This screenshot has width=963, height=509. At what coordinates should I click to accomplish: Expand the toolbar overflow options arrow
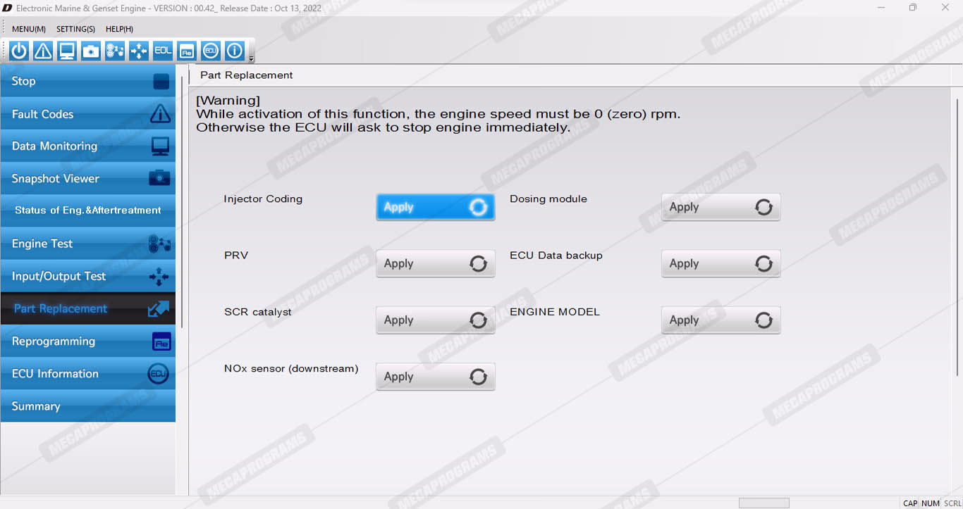[252, 58]
